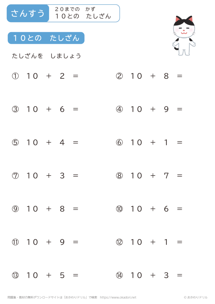Click the number 10 in problem 12
Image resolution: width=215 pixels, height=304 pixels.
point(136,242)
